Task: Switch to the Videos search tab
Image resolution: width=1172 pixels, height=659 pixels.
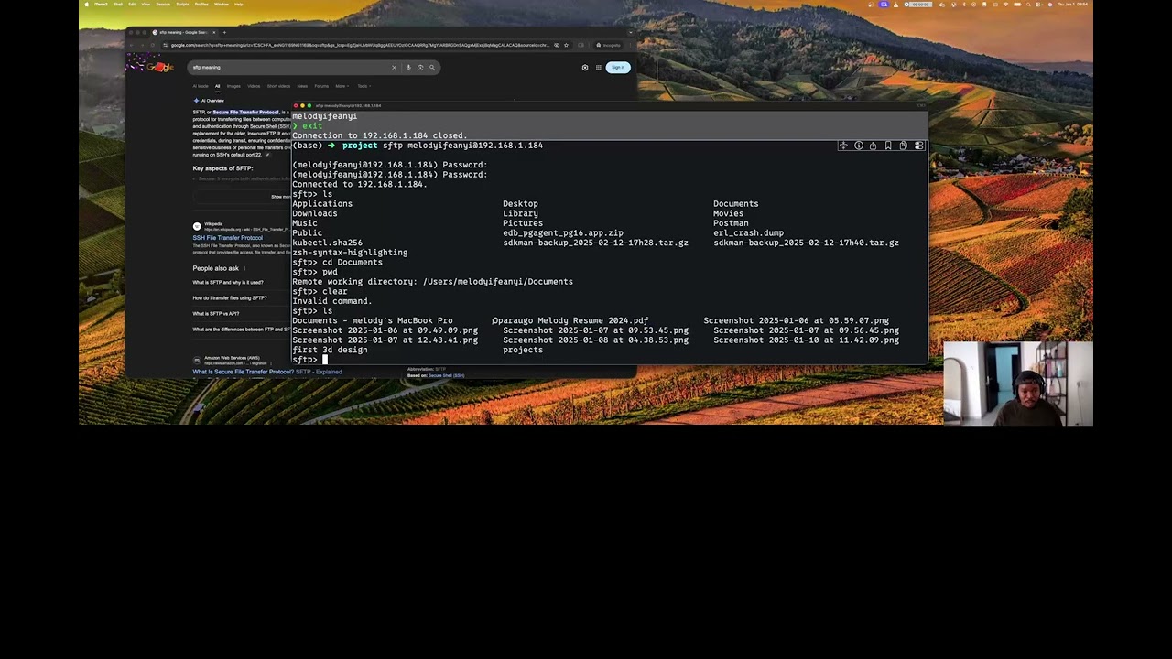Action: click(254, 86)
